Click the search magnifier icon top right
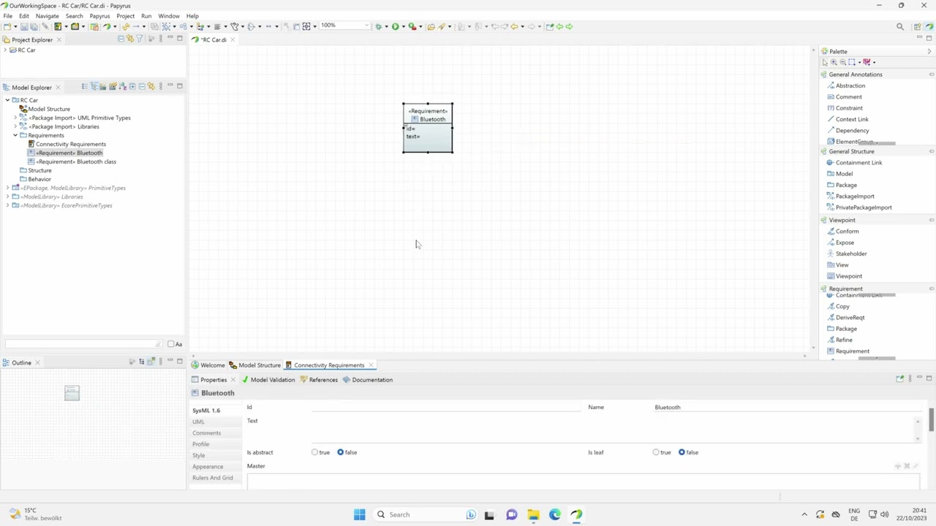Screen dimensions: 936x526 click(900, 26)
